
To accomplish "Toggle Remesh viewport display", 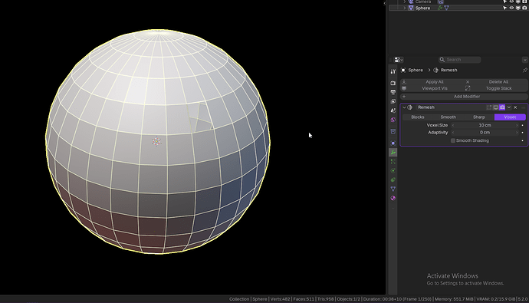I will point(495,107).
